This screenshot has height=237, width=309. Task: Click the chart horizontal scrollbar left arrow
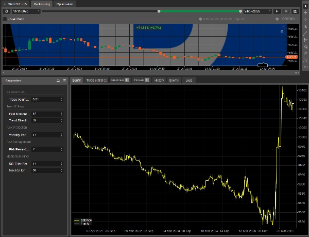tap(4, 72)
